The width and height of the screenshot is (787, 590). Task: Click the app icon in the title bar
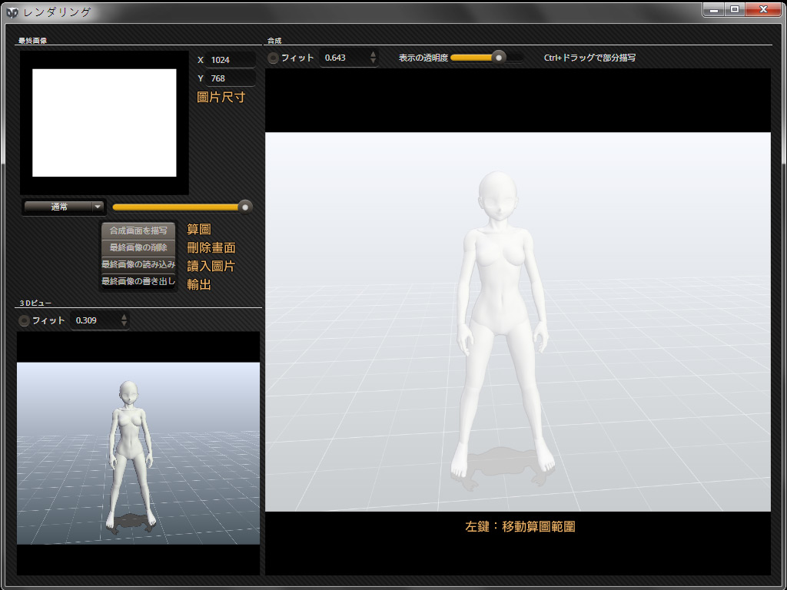[x=12, y=12]
